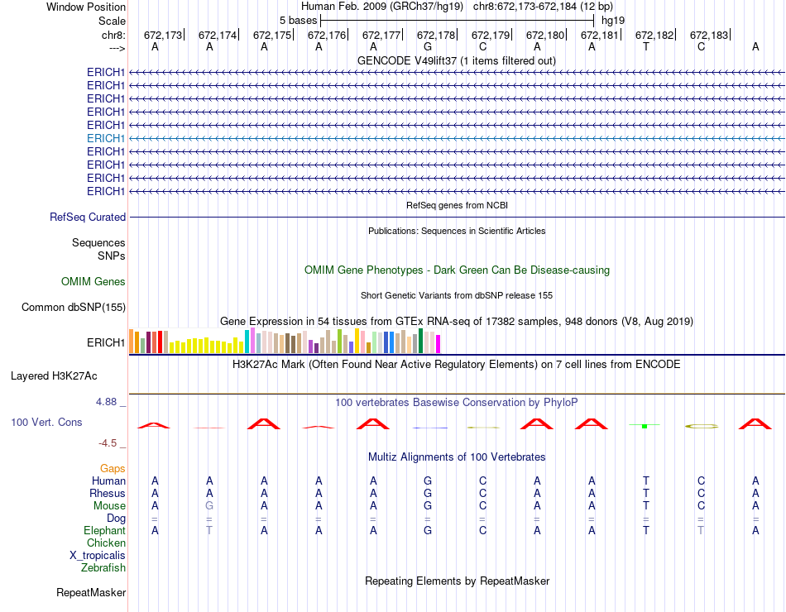
Task: Click the -4.5 lower PhyloP scale value
Action: 108,443
